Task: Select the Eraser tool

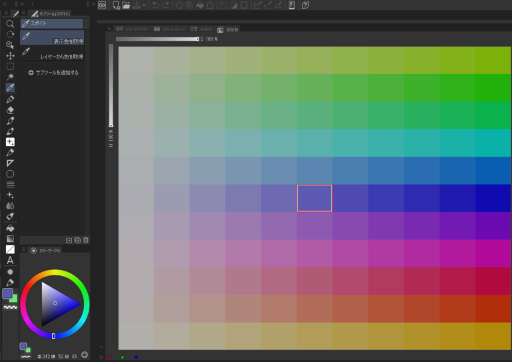Action: [10, 109]
